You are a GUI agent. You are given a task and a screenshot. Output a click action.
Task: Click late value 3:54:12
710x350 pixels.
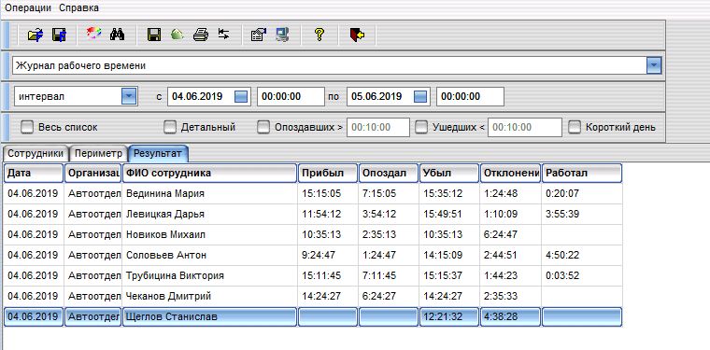(379, 214)
